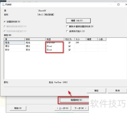The height and width of the screenshot is (113, 127).
Task: Go back with 上一步(B) button
Action: [x=63, y=108]
